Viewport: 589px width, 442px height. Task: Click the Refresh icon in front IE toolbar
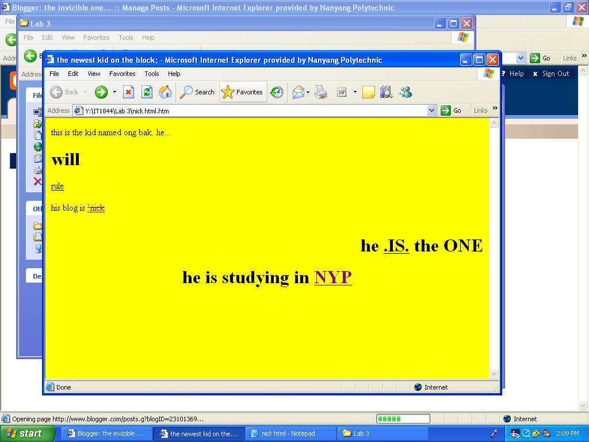pos(147,92)
